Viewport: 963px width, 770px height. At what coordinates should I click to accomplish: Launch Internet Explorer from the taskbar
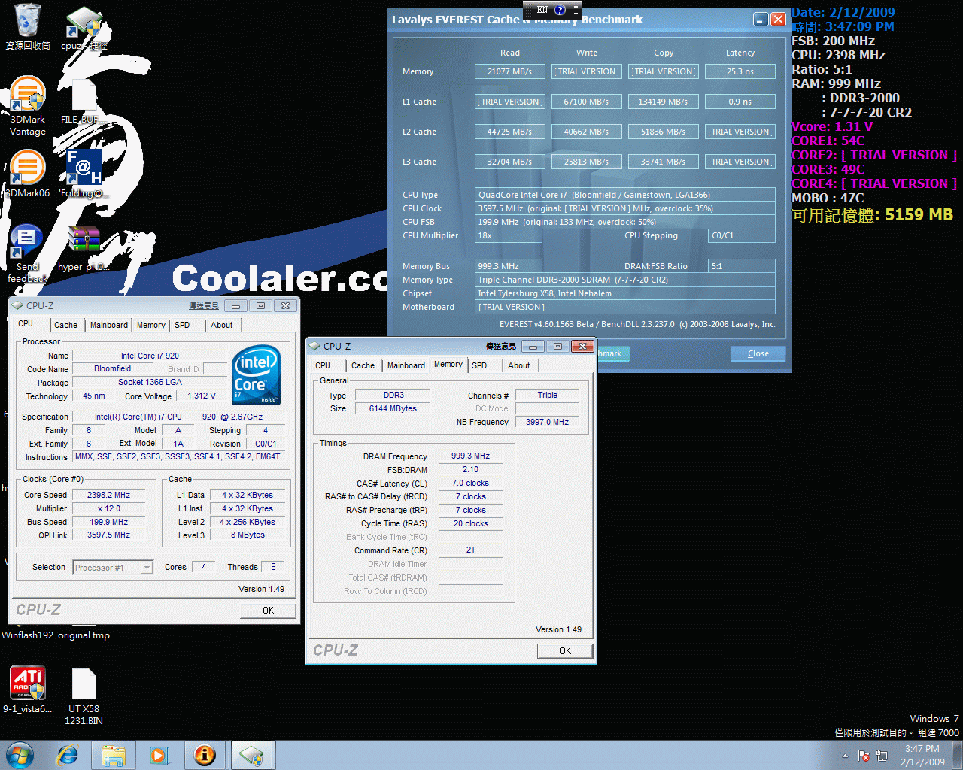click(x=68, y=755)
